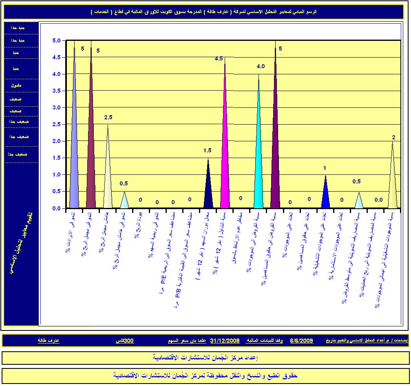Image resolution: width=411 pixels, height=386 pixels.
Task: Click the 0.0 data label near the chart end
Action: pos(378,200)
